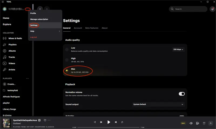
Task: Click the search magnifier icon
Action: (x=172, y=9)
